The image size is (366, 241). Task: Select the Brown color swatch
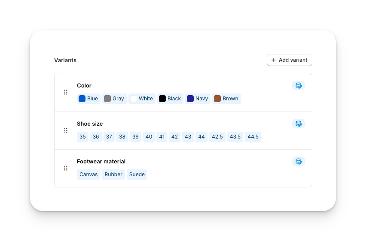217,99
